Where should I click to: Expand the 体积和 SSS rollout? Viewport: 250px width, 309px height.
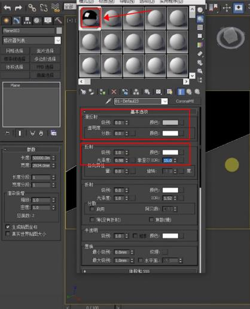(x=139, y=271)
